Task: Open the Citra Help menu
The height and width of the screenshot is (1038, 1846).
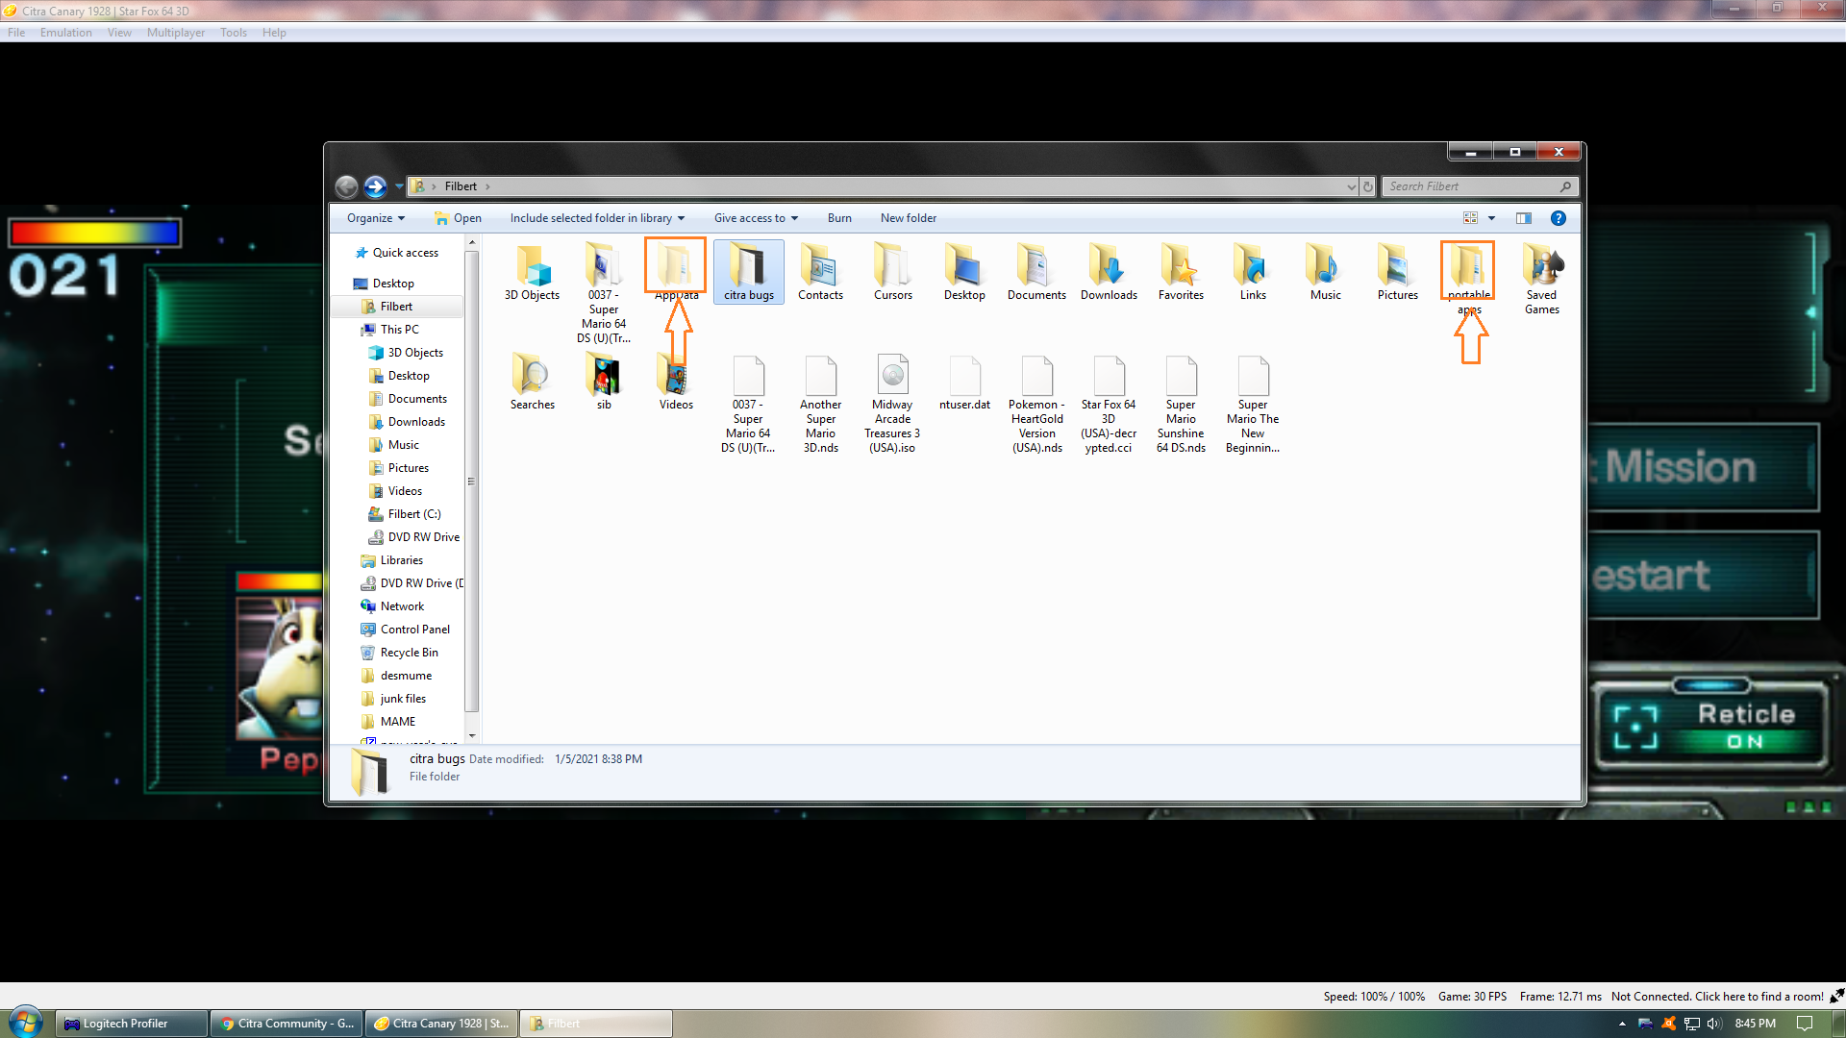Action: coord(274,33)
